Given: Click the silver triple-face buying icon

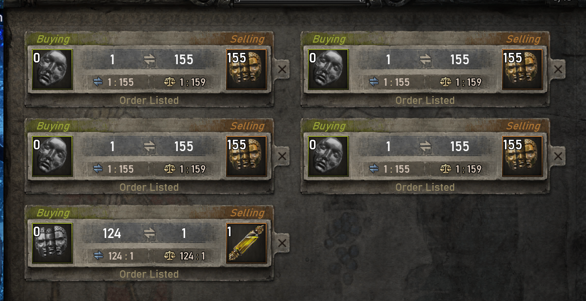Looking at the screenshot, I should (x=52, y=244).
